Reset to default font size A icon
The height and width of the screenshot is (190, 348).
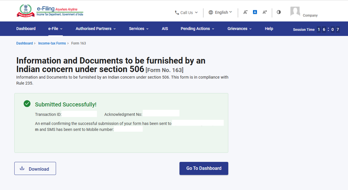[x=255, y=12]
